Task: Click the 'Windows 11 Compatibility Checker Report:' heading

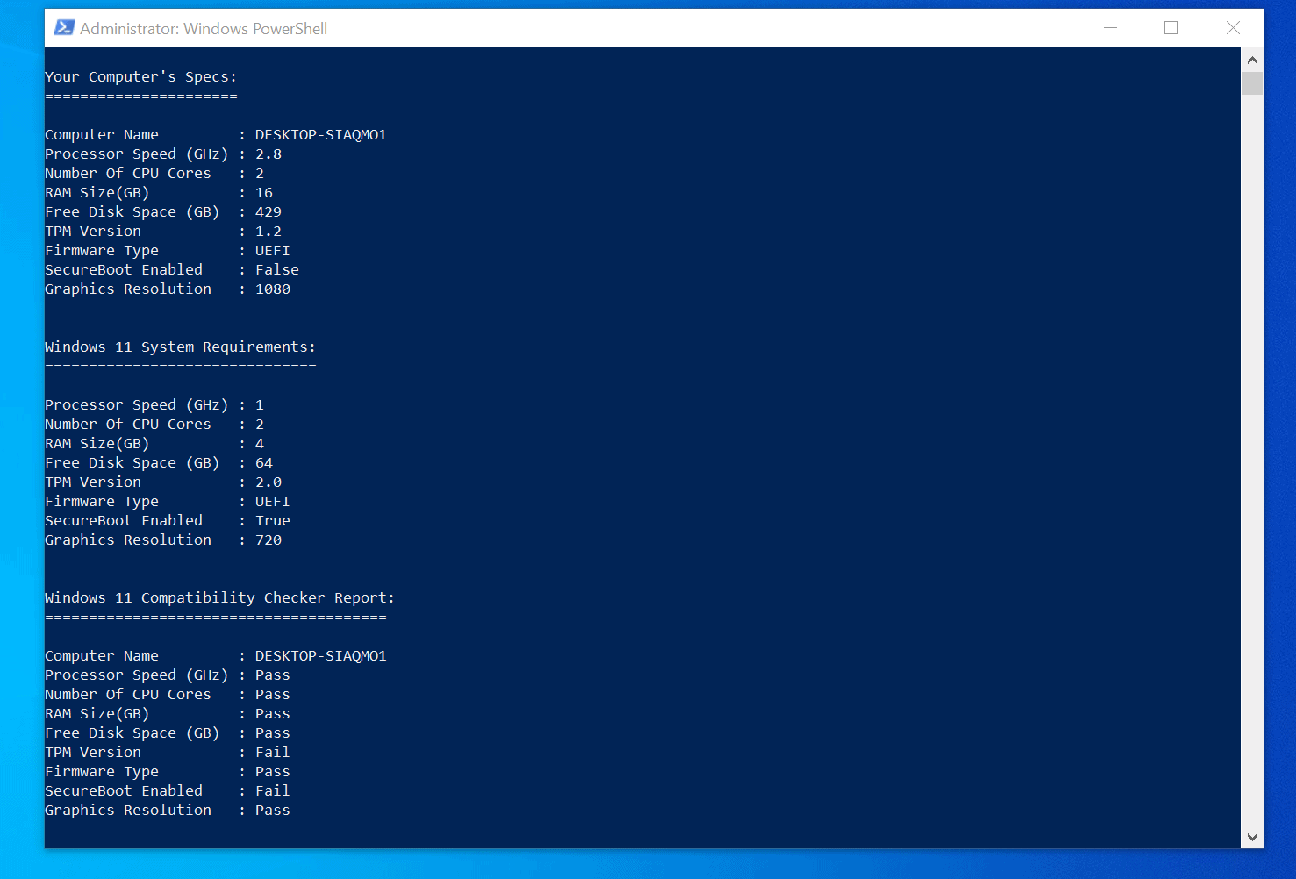Action: tap(219, 598)
